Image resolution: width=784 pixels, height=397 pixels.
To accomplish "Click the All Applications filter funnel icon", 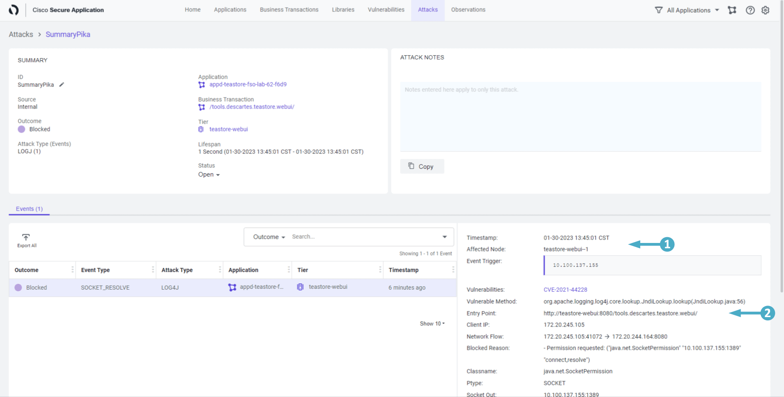I will (658, 10).
